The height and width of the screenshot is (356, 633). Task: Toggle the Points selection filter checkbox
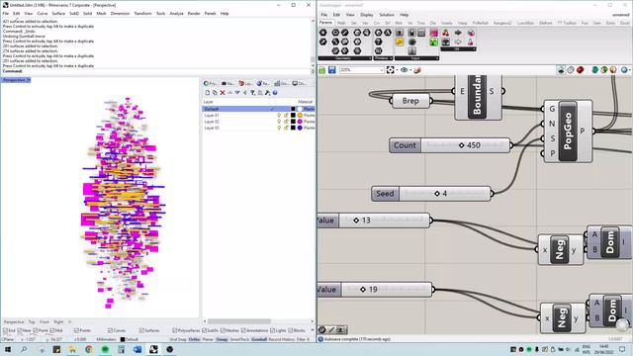click(77, 330)
